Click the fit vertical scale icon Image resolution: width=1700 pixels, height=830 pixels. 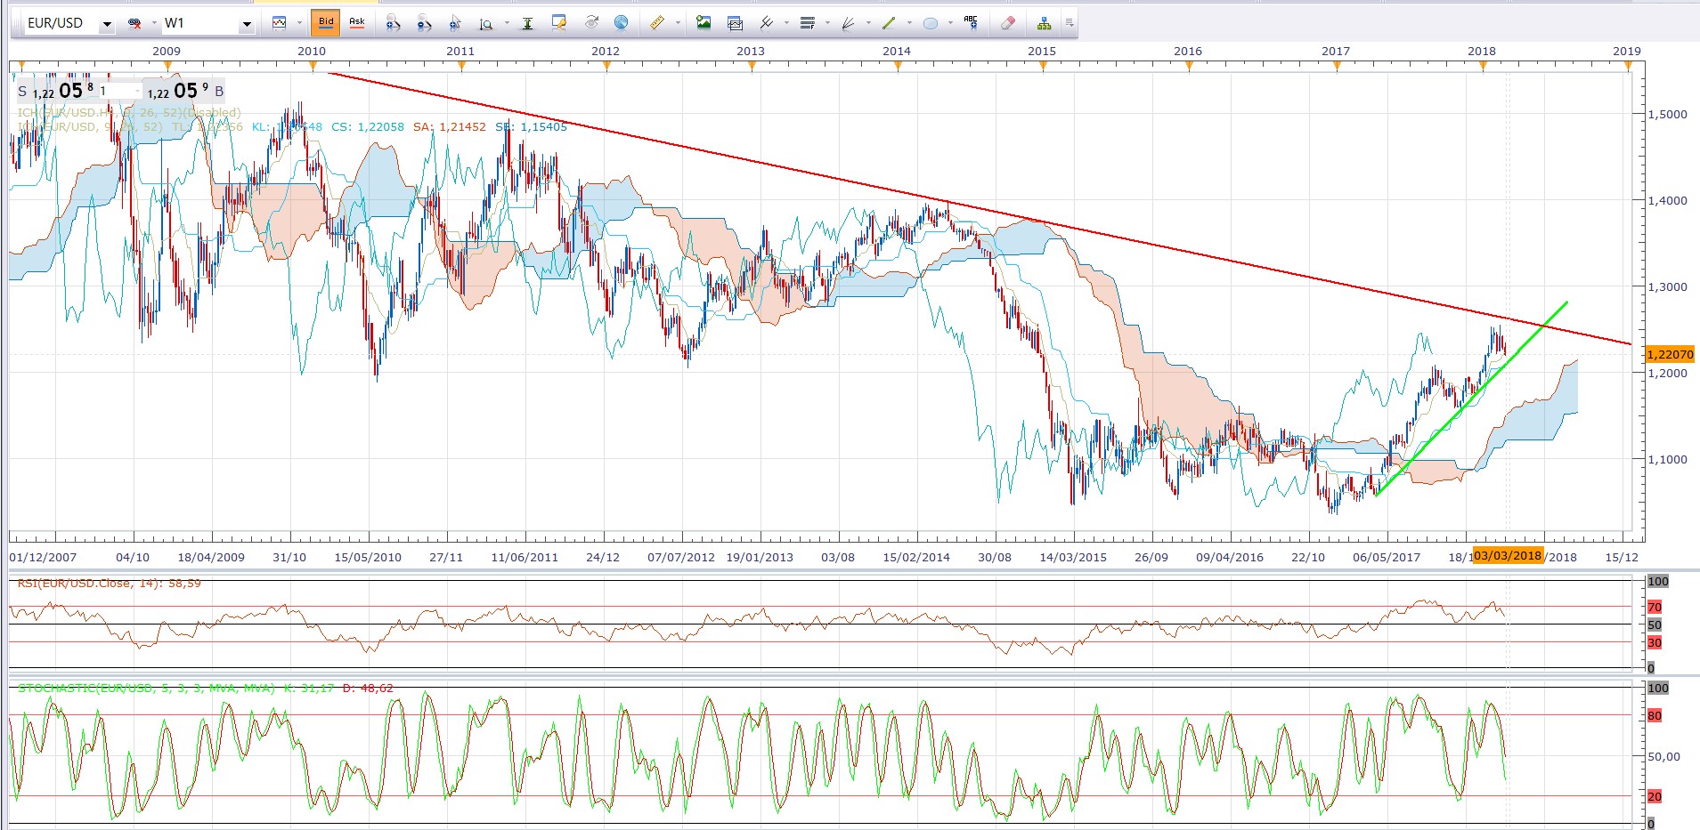pos(527,23)
